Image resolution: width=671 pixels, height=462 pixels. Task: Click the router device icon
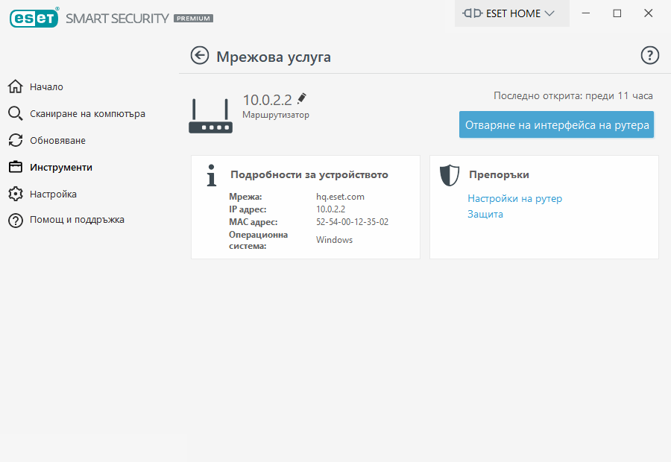[x=210, y=116]
